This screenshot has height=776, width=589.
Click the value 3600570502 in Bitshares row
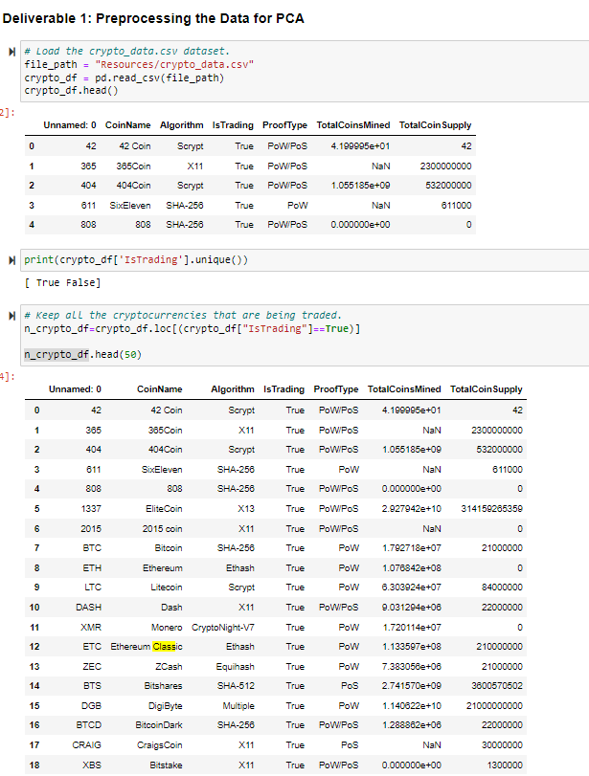click(497, 686)
